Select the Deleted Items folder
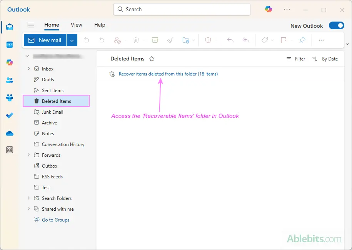The width and height of the screenshot is (352, 250). pos(56,101)
